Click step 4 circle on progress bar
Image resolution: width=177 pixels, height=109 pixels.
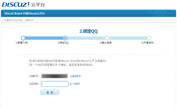coord(149,38)
